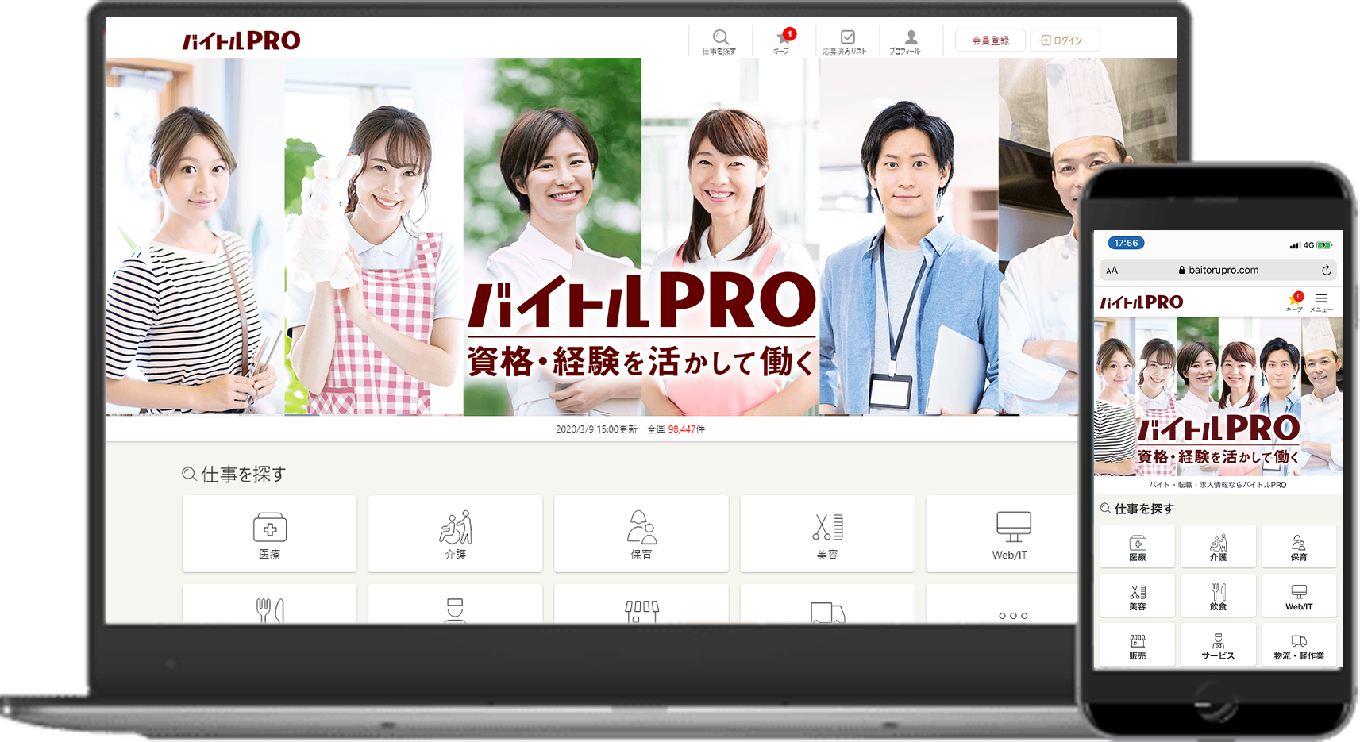Click the 会員登録 button on laptop

click(x=991, y=40)
